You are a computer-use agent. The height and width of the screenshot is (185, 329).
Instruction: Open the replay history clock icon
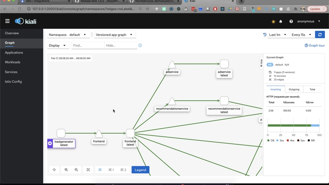(265, 35)
